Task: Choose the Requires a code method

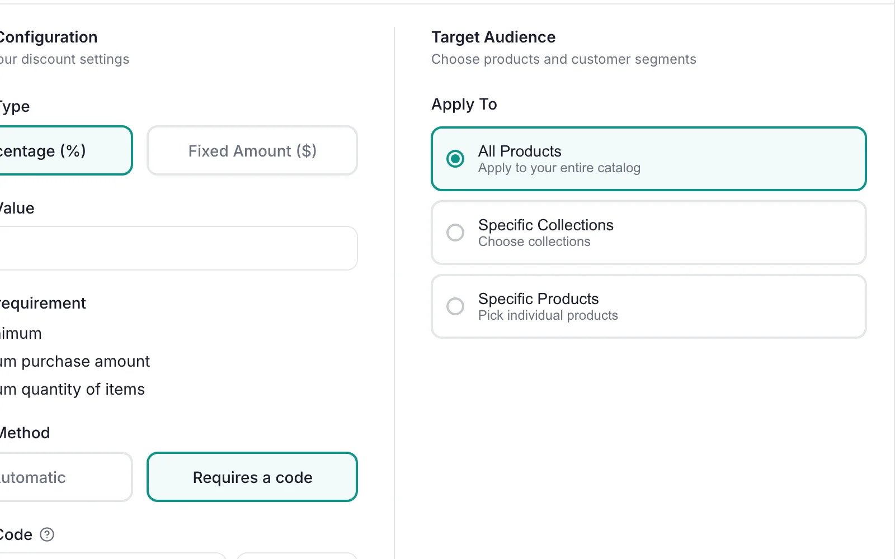Action: pyautogui.click(x=252, y=477)
